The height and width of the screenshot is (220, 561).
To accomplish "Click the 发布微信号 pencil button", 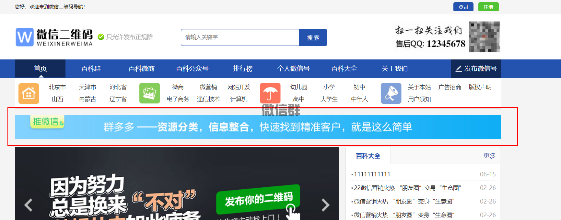I will [x=476, y=68].
